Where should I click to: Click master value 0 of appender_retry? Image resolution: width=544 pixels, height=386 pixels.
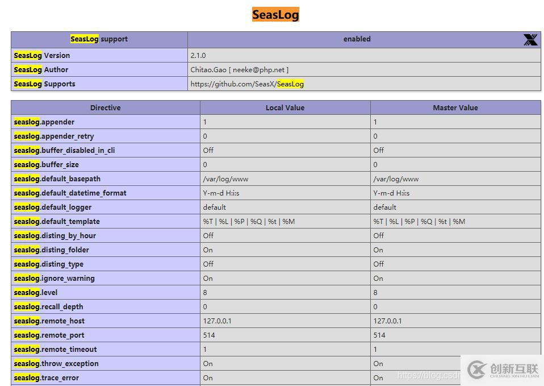click(375, 136)
